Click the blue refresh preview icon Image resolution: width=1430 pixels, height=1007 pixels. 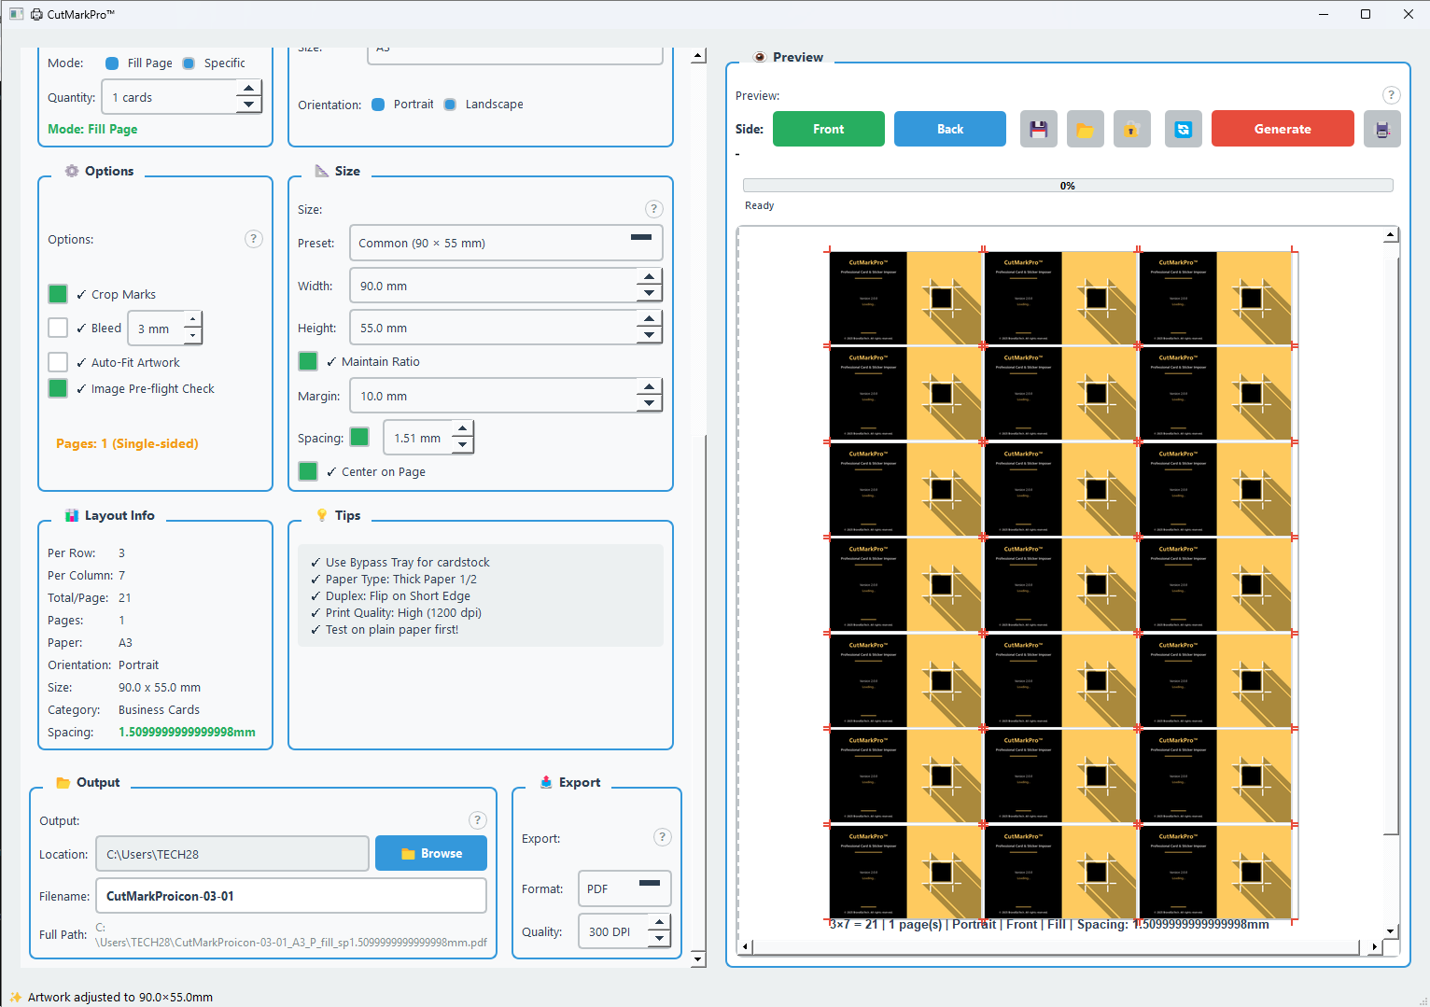(x=1183, y=130)
